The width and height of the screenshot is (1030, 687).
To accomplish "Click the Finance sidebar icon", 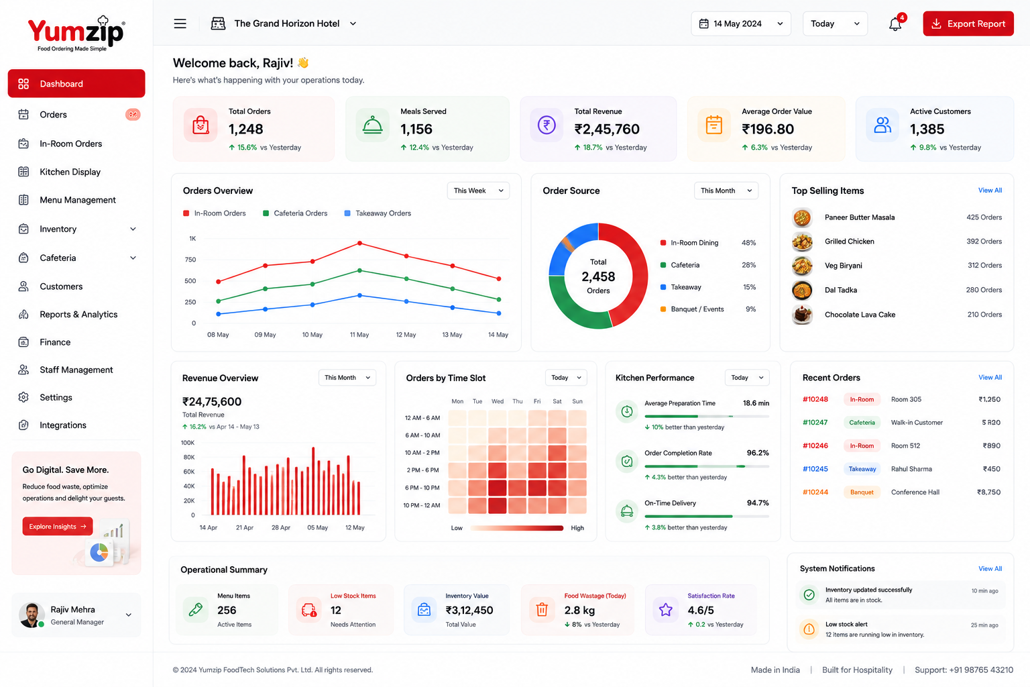I will [23, 342].
